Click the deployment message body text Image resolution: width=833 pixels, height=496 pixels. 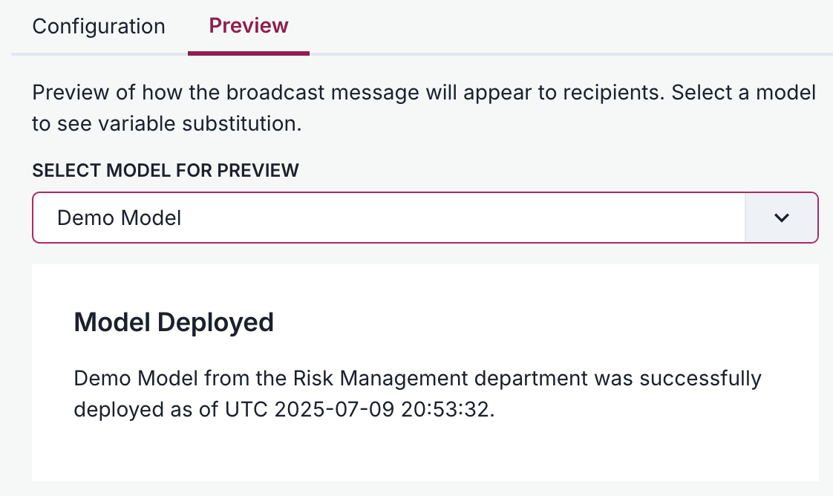(416, 394)
